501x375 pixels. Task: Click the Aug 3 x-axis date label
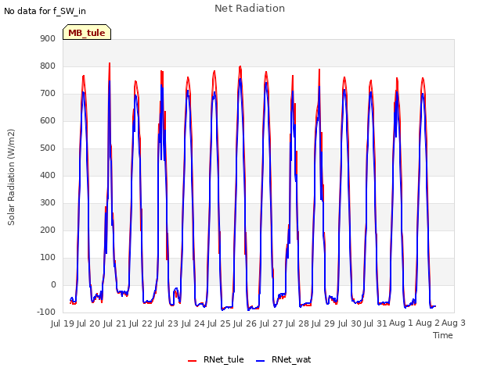tap(453, 323)
